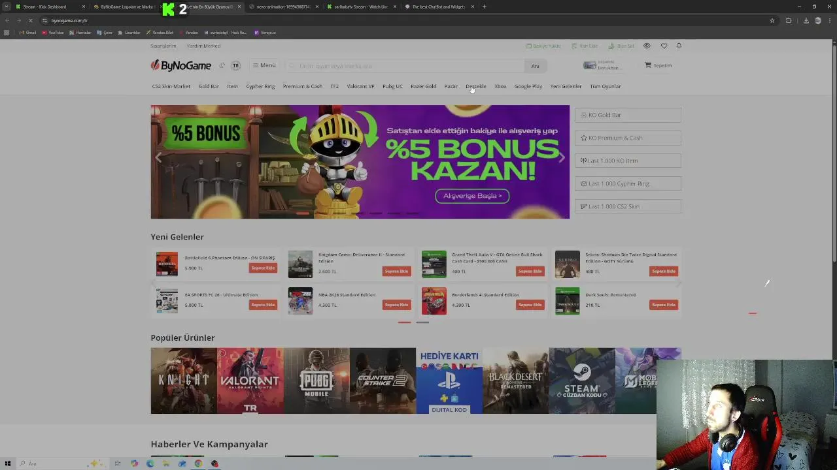Open Xbox menu item

500,86
